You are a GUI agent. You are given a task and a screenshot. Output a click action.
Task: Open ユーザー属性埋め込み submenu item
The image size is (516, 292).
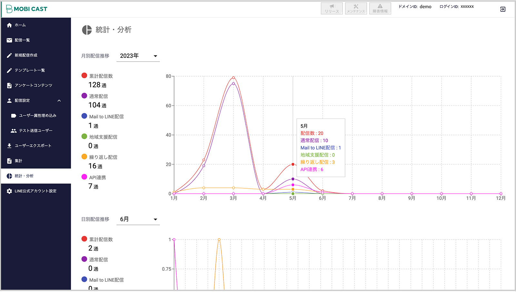click(x=38, y=116)
